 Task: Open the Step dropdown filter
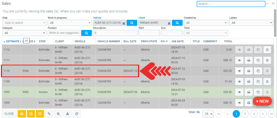(25, 23)
